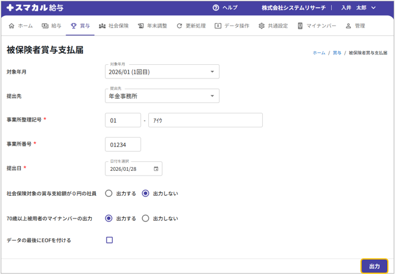
Task: Expand the user menu chevron beside 入井 太郎
Action: pos(374,8)
